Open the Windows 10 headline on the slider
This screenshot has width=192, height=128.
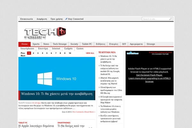tap(57, 94)
